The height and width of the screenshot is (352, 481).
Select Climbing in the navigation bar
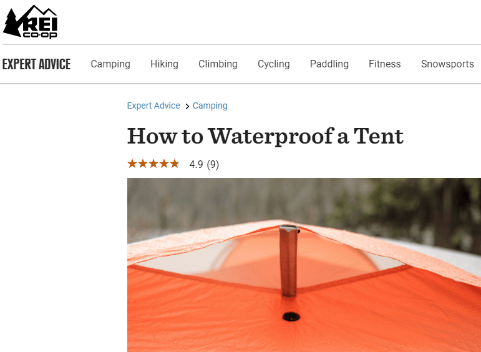click(218, 64)
